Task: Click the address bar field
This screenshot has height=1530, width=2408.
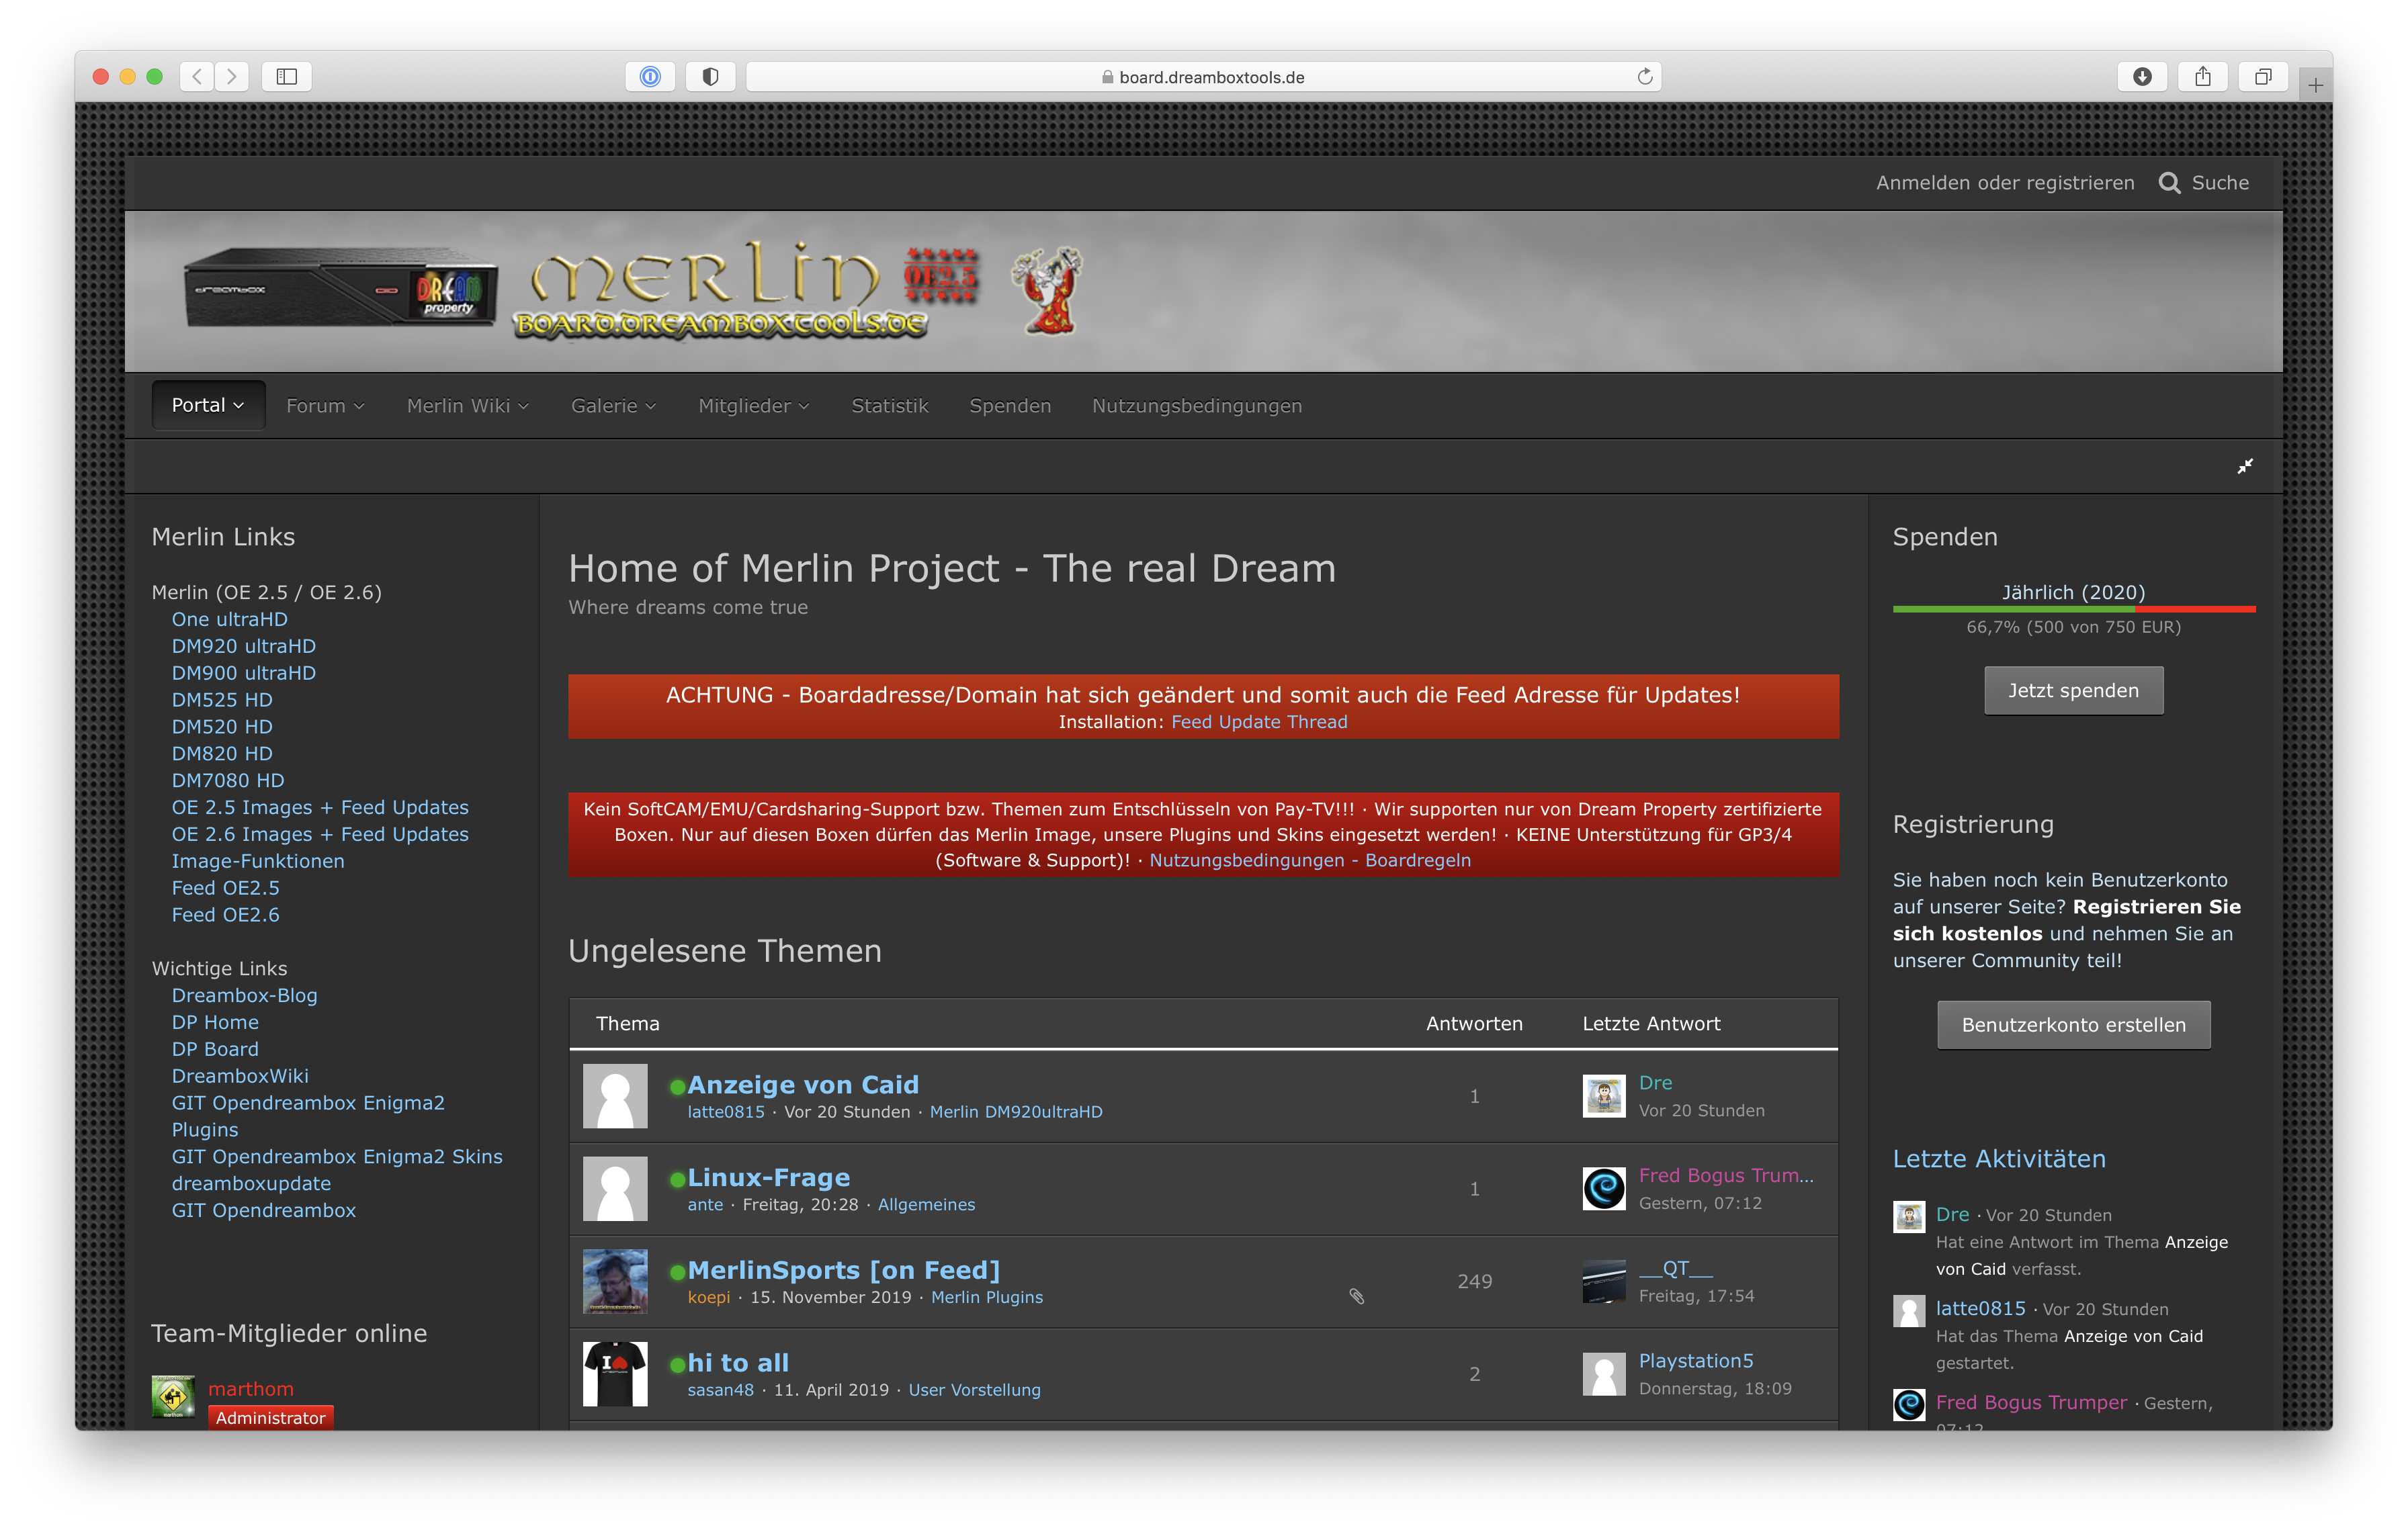Action: click(1203, 76)
